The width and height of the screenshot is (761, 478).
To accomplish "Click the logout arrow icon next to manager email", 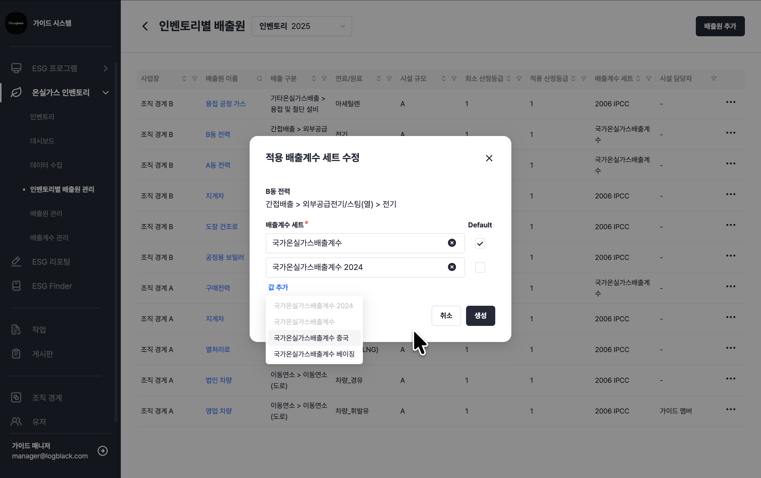I will click(103, 451).
